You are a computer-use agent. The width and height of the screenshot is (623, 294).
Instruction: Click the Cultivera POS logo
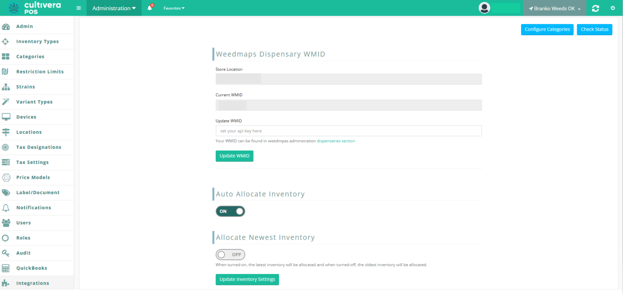[x=35, y=8]
